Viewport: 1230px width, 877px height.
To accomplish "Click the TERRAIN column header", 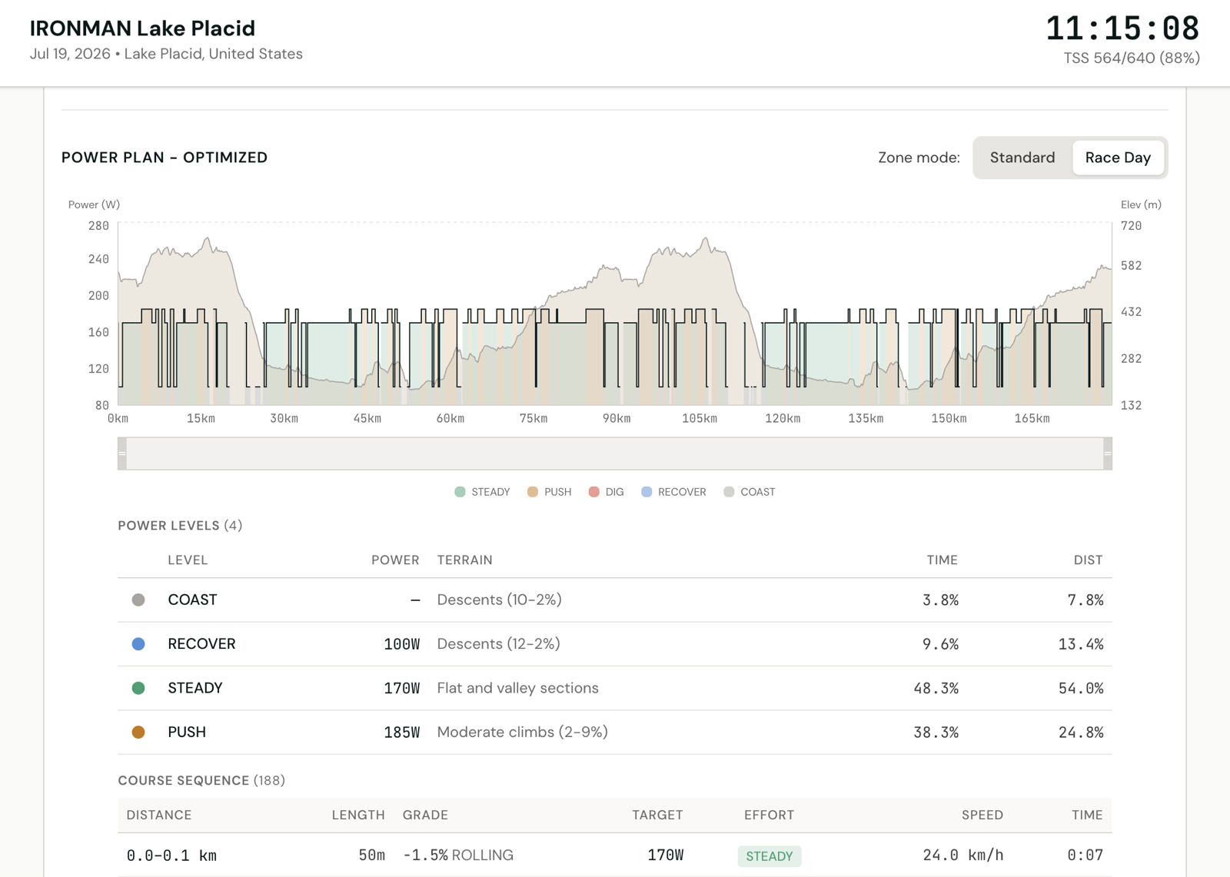I will tap(465, 560).
